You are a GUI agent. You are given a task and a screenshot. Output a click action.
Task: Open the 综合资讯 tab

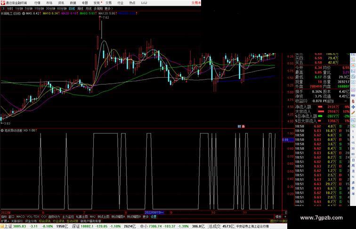click(x=45, y=221)
